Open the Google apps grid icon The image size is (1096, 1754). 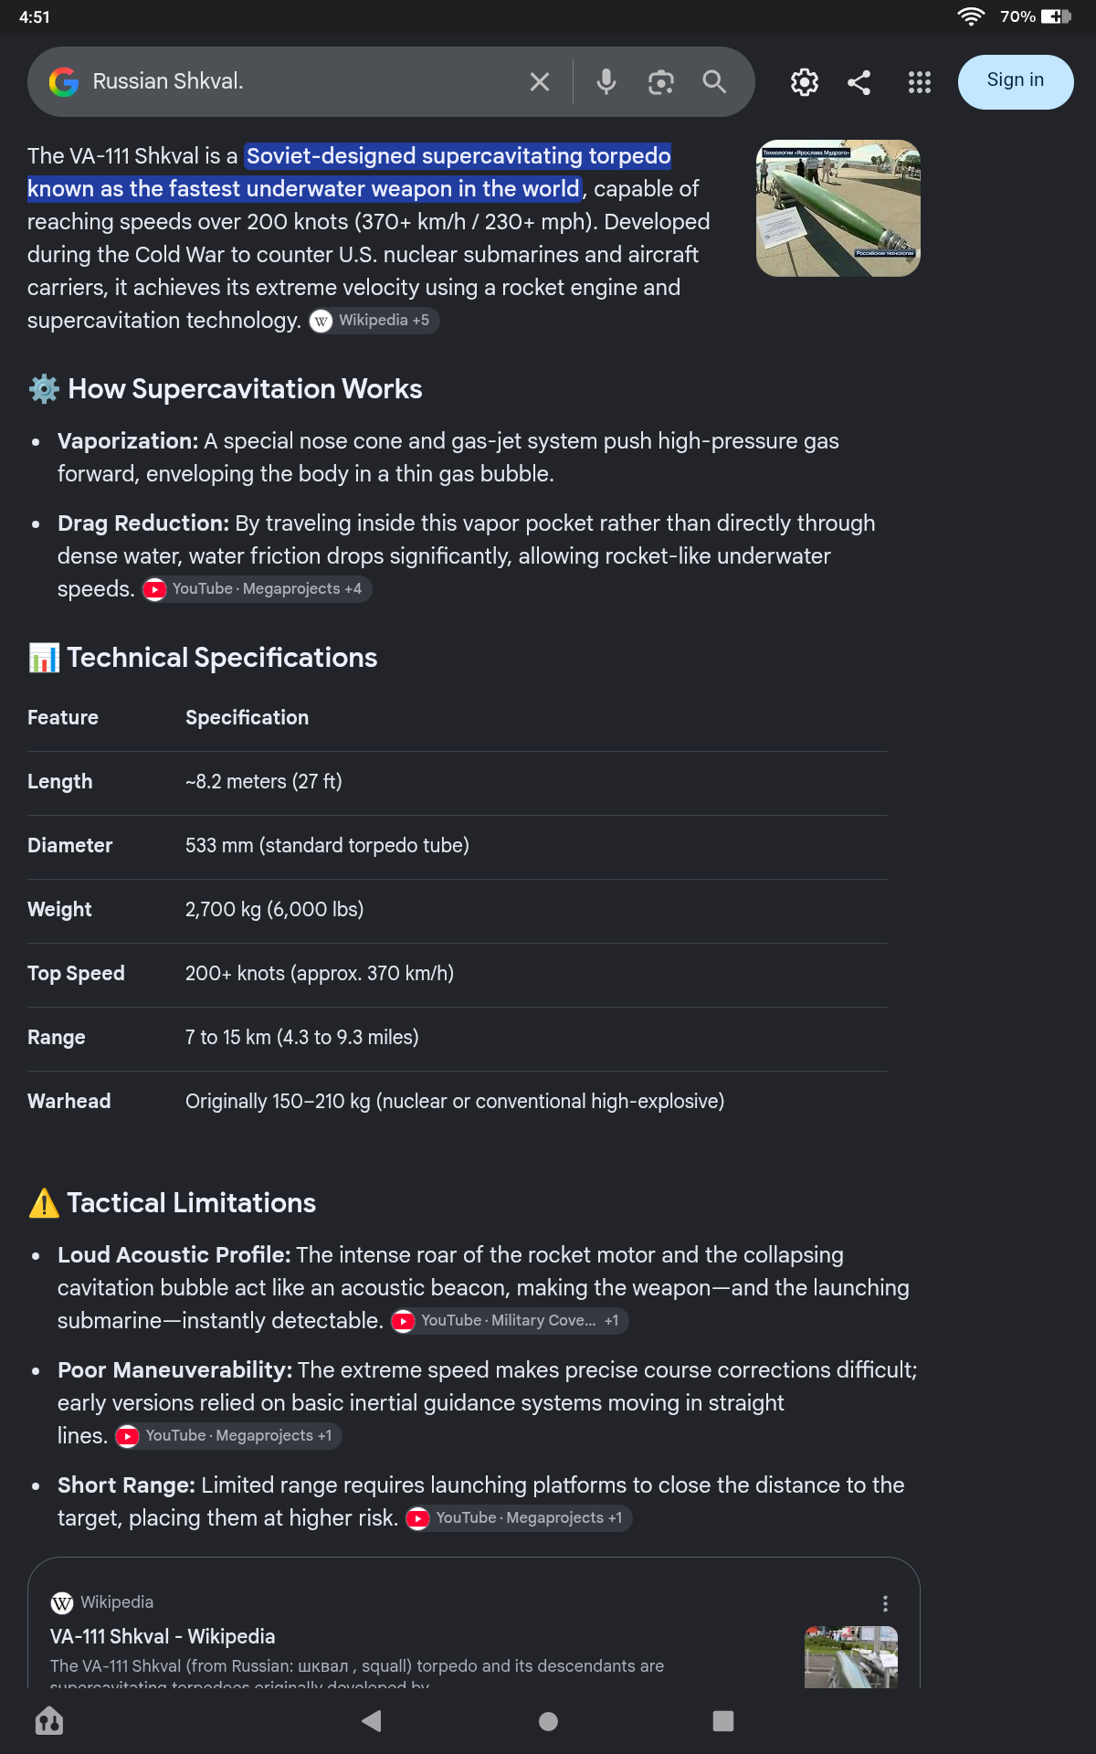(920, 82)
